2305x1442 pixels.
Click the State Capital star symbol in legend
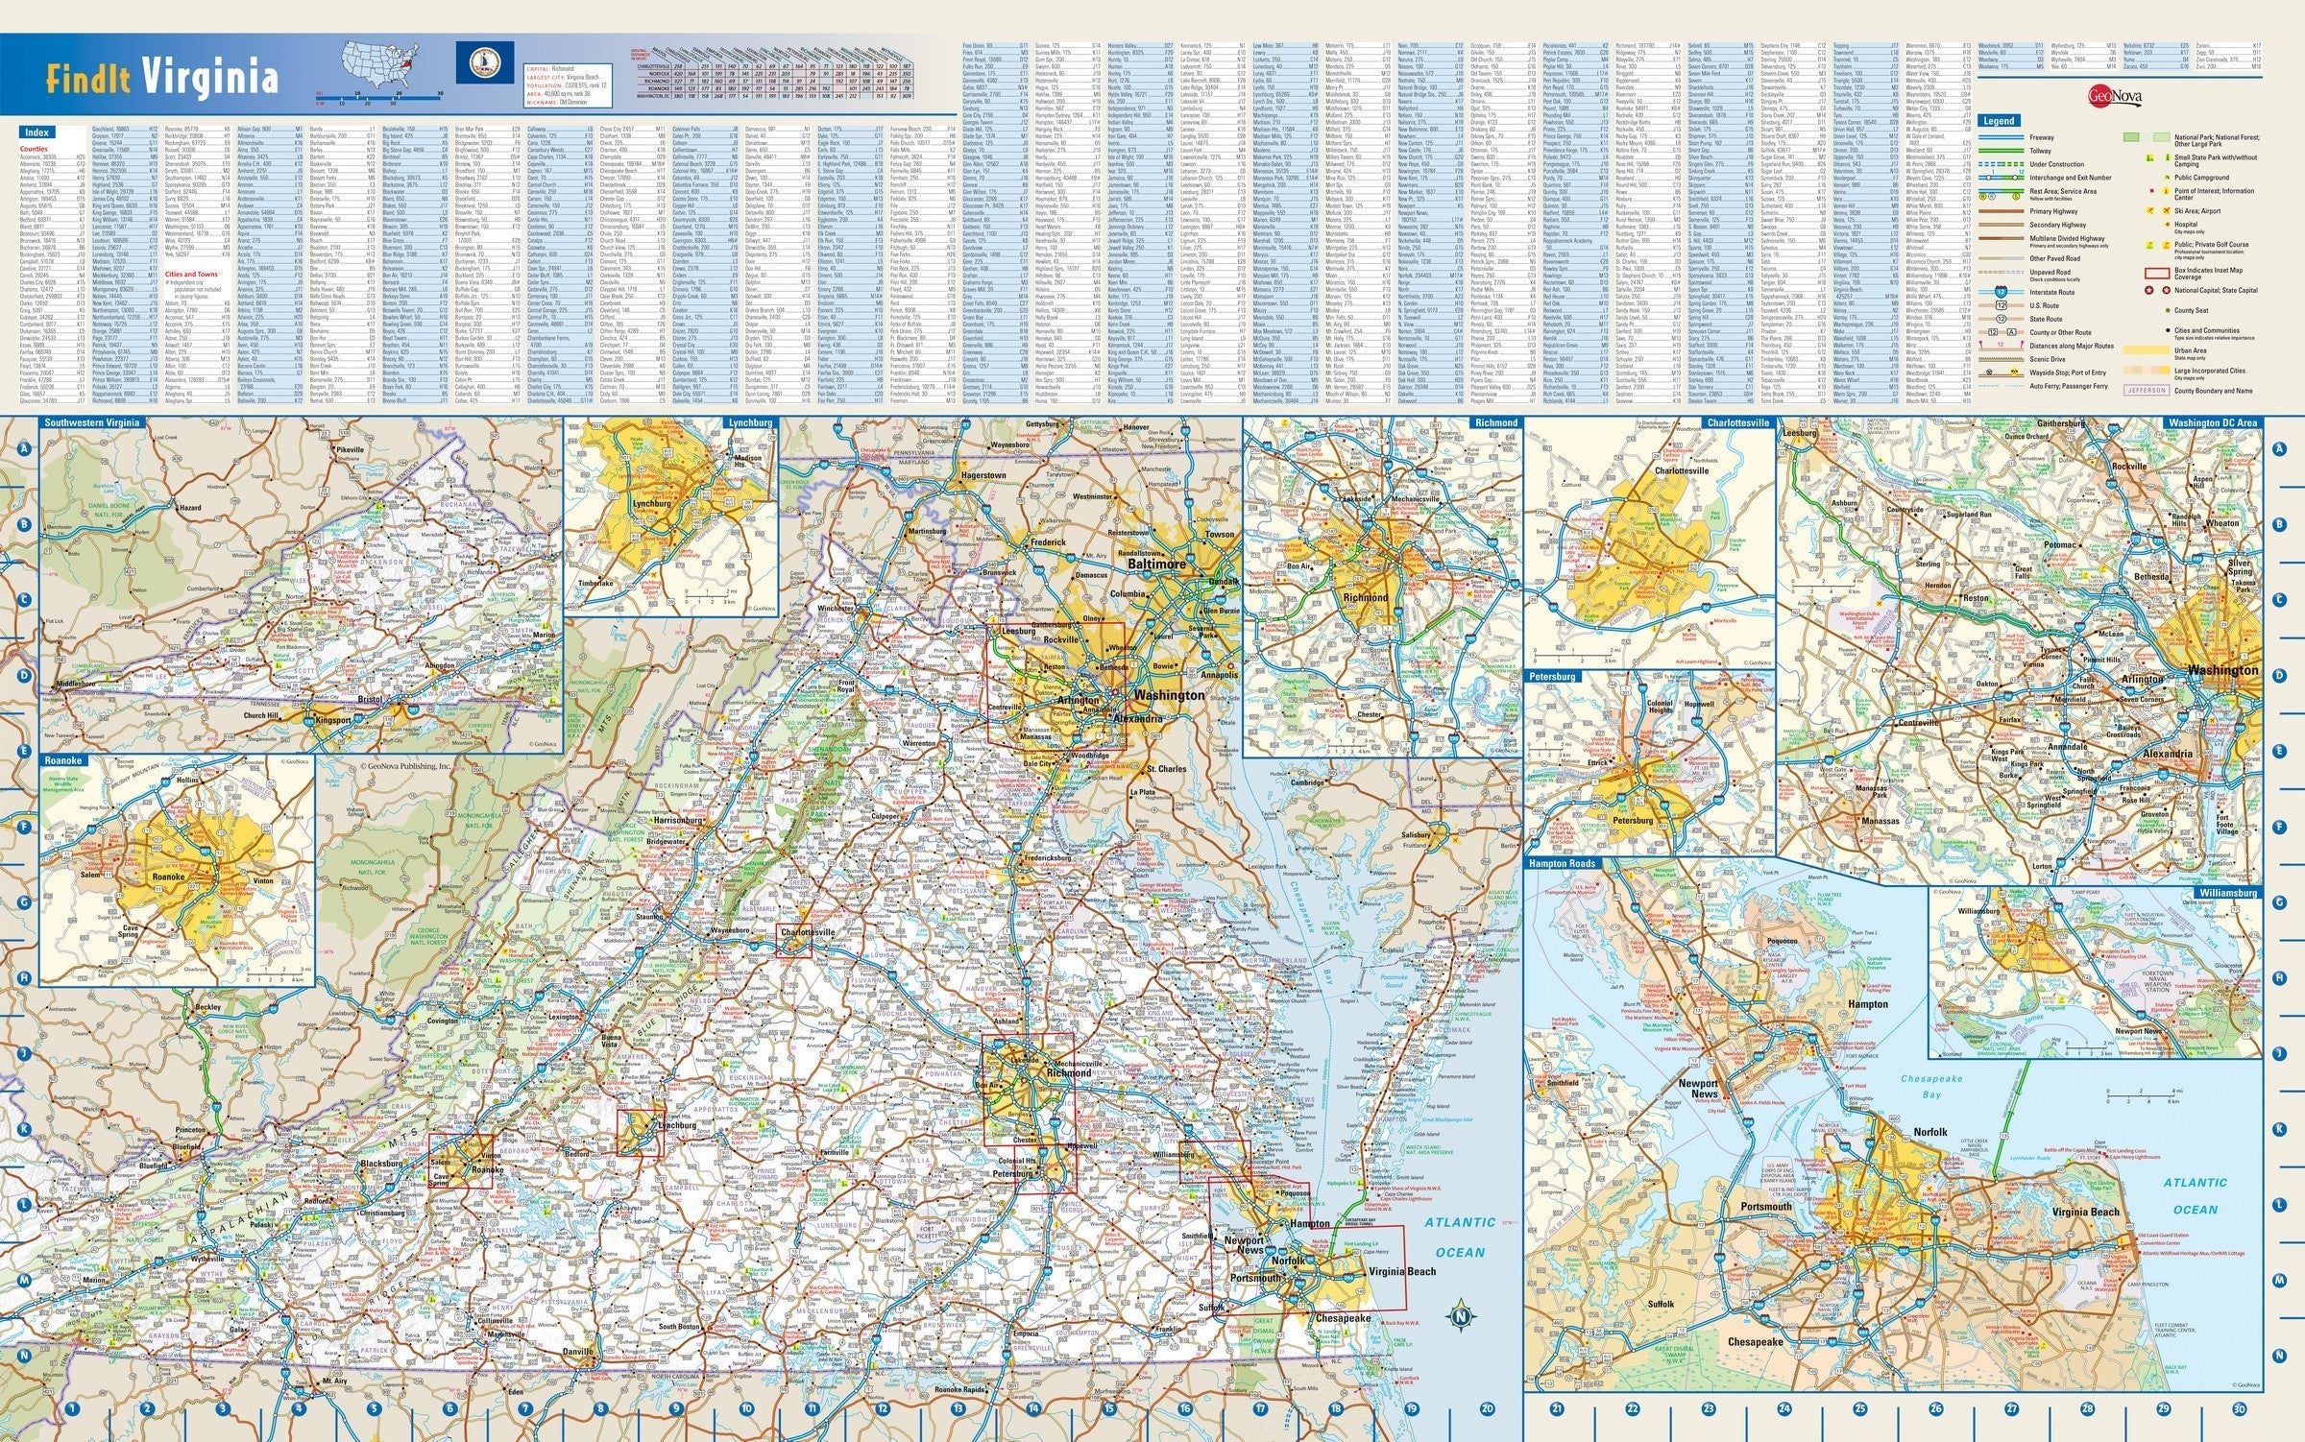coord(2166,290)
